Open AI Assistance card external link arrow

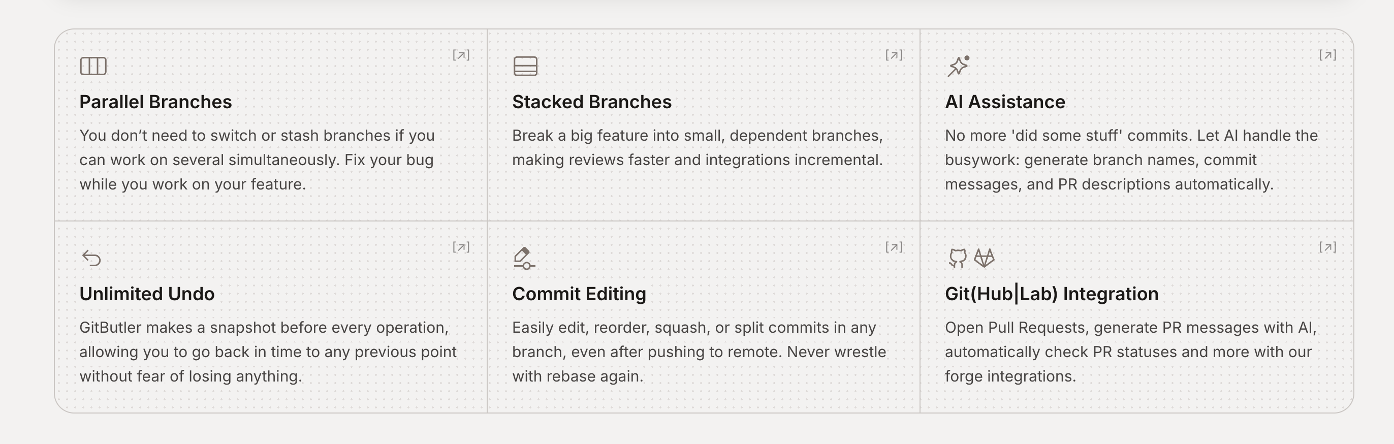click(x=1327, y=55)
